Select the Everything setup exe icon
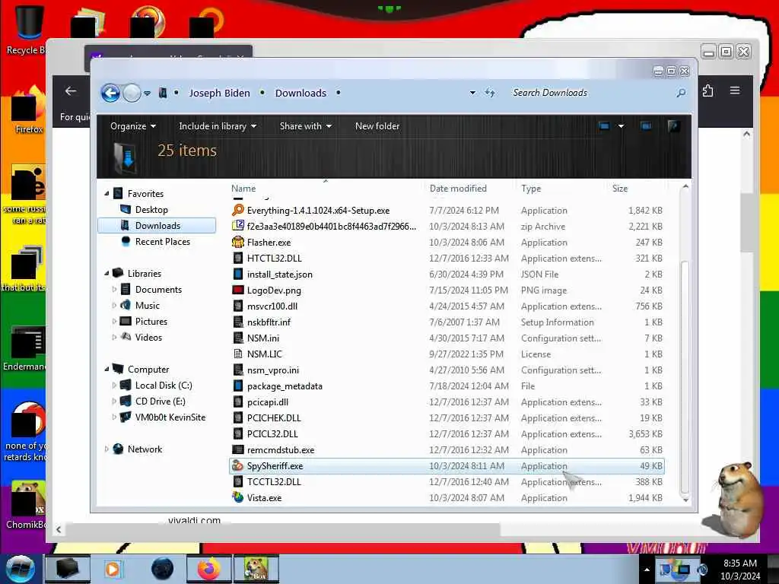The width and height of the screenshot is (779, 584). point(238,210)
